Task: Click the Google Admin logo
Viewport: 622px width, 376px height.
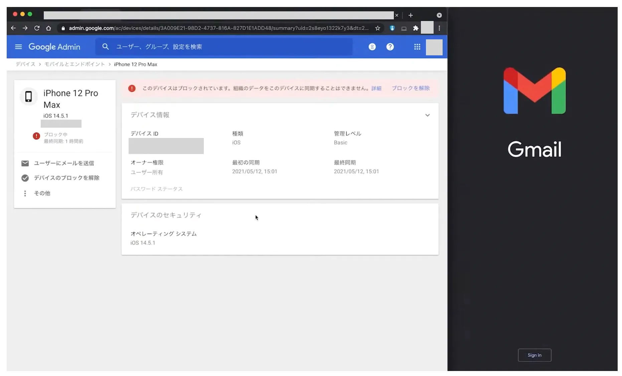Action: pyautogui.click(x=54, y=47)
